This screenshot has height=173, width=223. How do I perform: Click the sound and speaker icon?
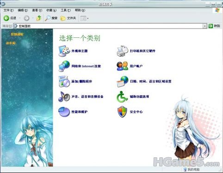pos(64,96)
